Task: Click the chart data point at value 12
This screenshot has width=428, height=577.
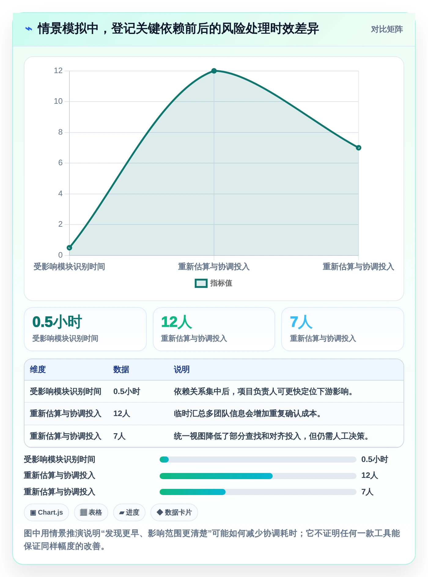Action: click(x=214, y=71)
